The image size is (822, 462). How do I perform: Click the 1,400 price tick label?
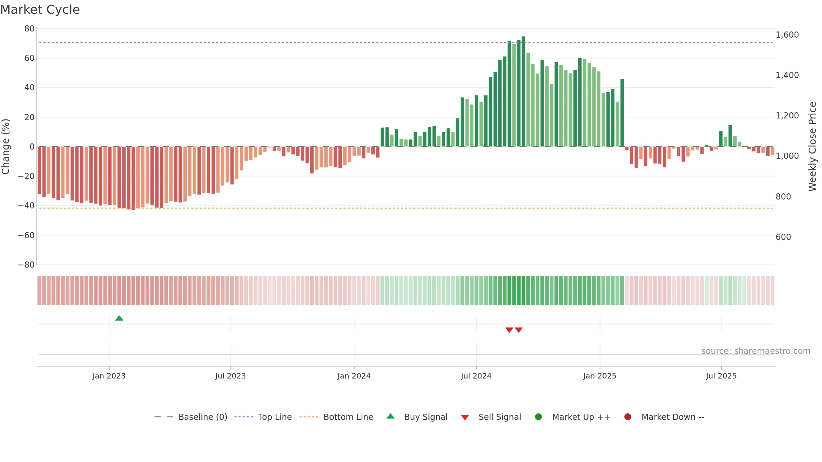point(787,75)
